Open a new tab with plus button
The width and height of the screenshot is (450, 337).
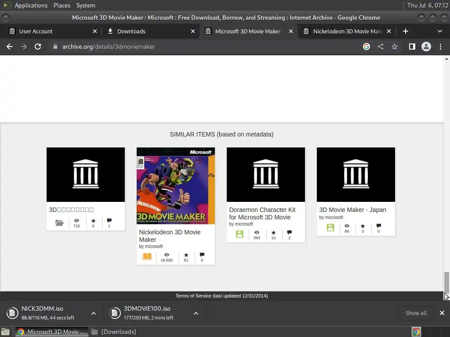[x=406, y=31]
